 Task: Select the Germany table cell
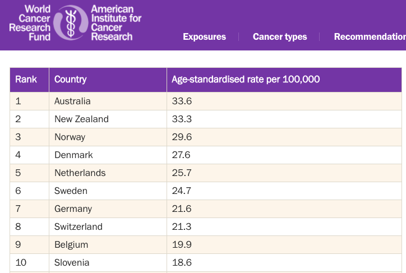click(x=73, y=209)
